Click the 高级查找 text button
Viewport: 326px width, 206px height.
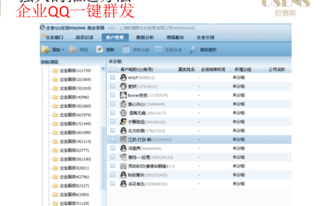tap(208, 50)
